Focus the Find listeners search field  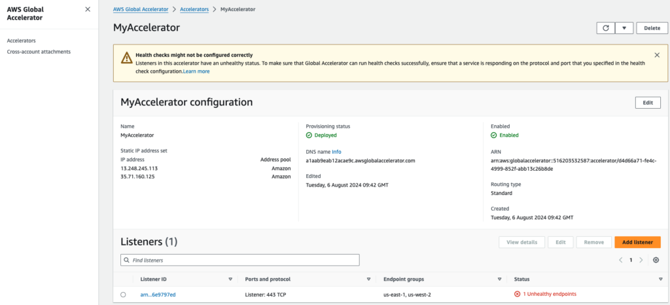(240, 260)
